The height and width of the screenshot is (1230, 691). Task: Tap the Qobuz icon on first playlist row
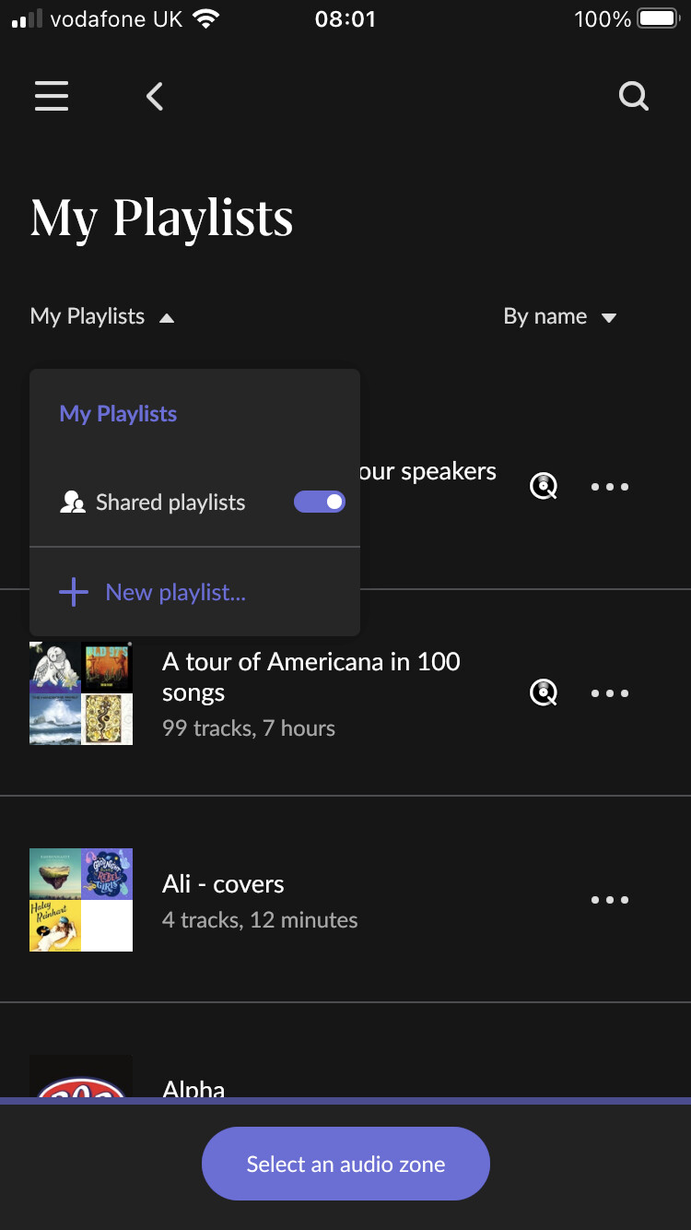[544, 486]
